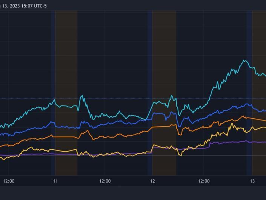Click the cyan spike just after the date 11 band

pyautogui.click(x=82, y=96)
